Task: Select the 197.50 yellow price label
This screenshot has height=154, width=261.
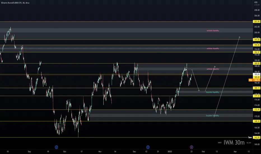Action: pos(257,39)
